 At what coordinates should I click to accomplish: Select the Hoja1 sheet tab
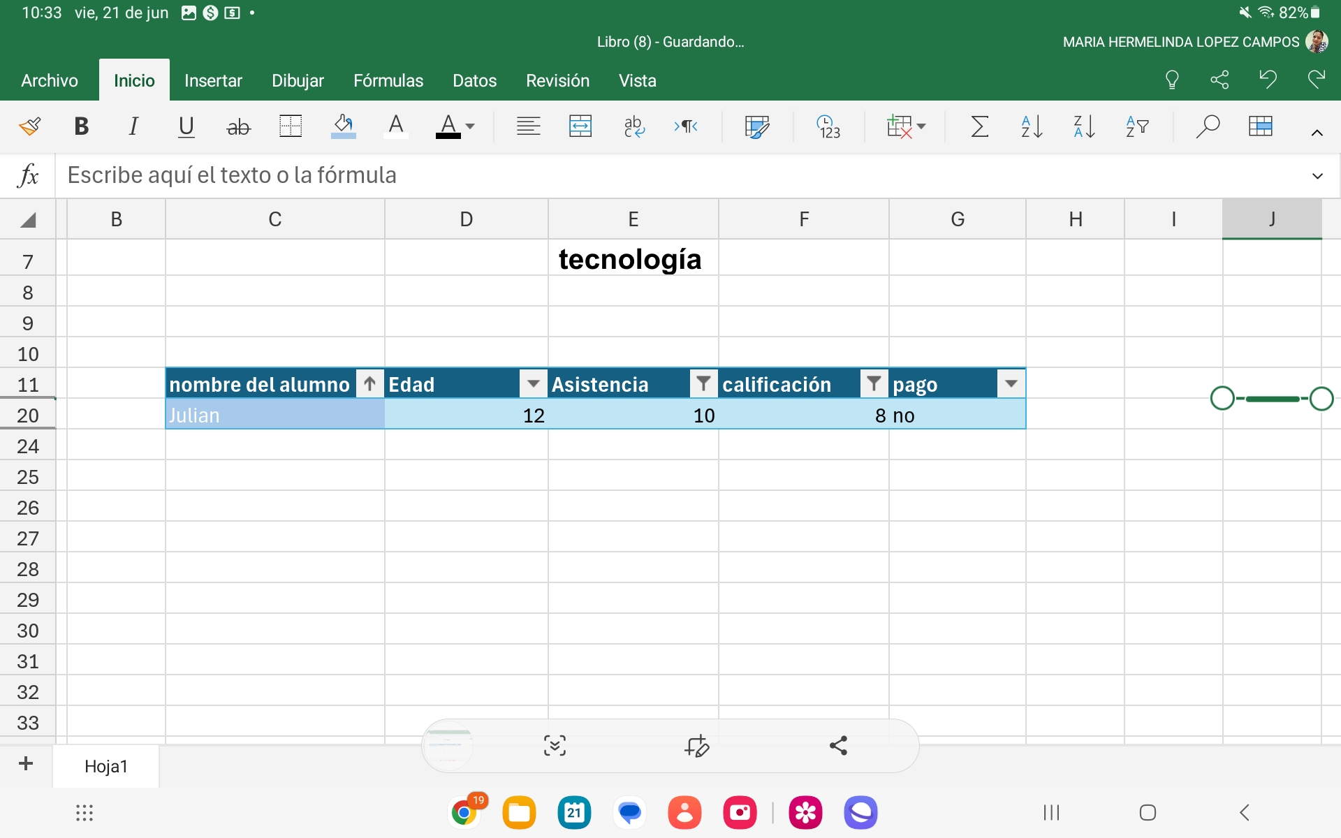coord(105,766)
